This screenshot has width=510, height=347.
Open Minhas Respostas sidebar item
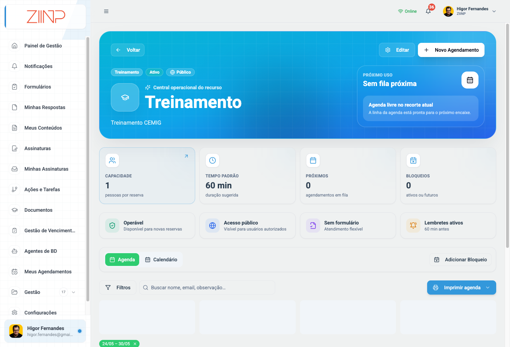(43, 107)
